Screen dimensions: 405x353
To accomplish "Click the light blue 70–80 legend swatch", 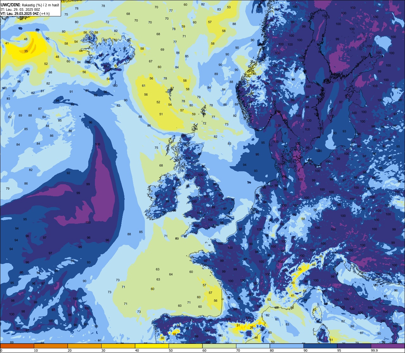I will pos(253,346).
